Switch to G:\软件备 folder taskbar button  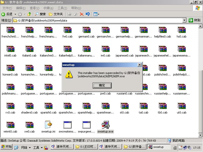(135, 147)
